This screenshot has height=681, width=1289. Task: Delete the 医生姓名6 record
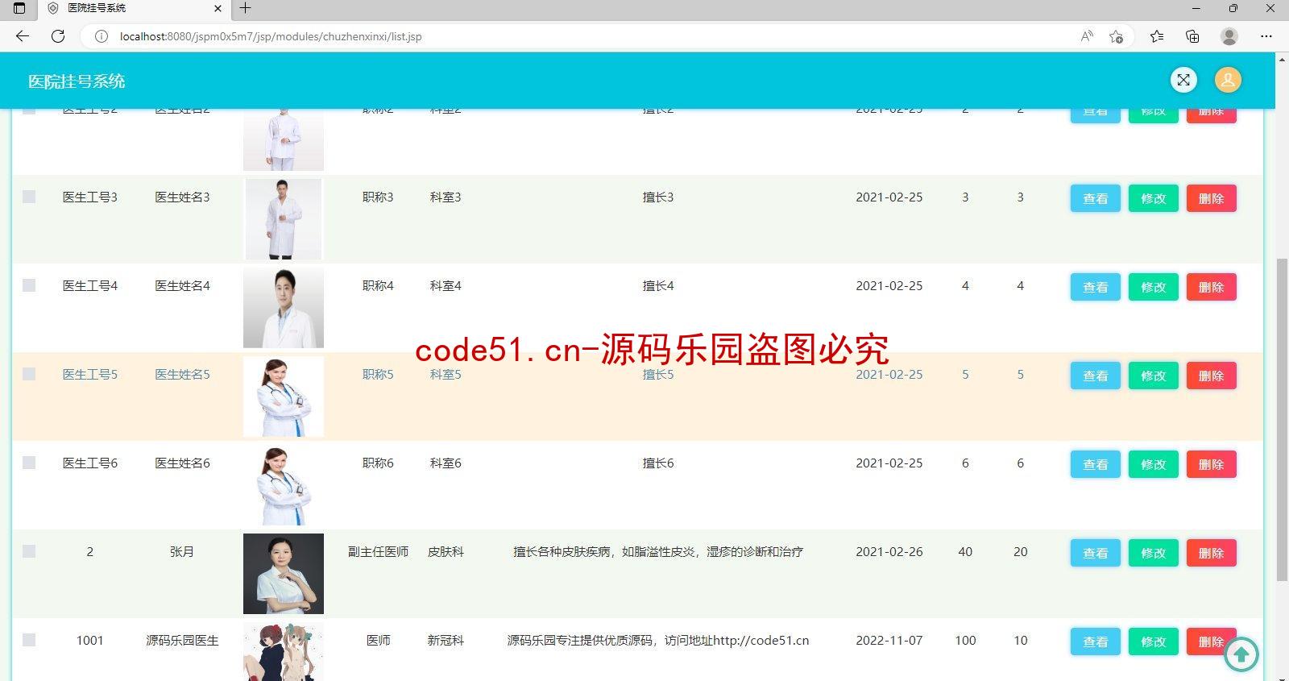[1211, 464]
